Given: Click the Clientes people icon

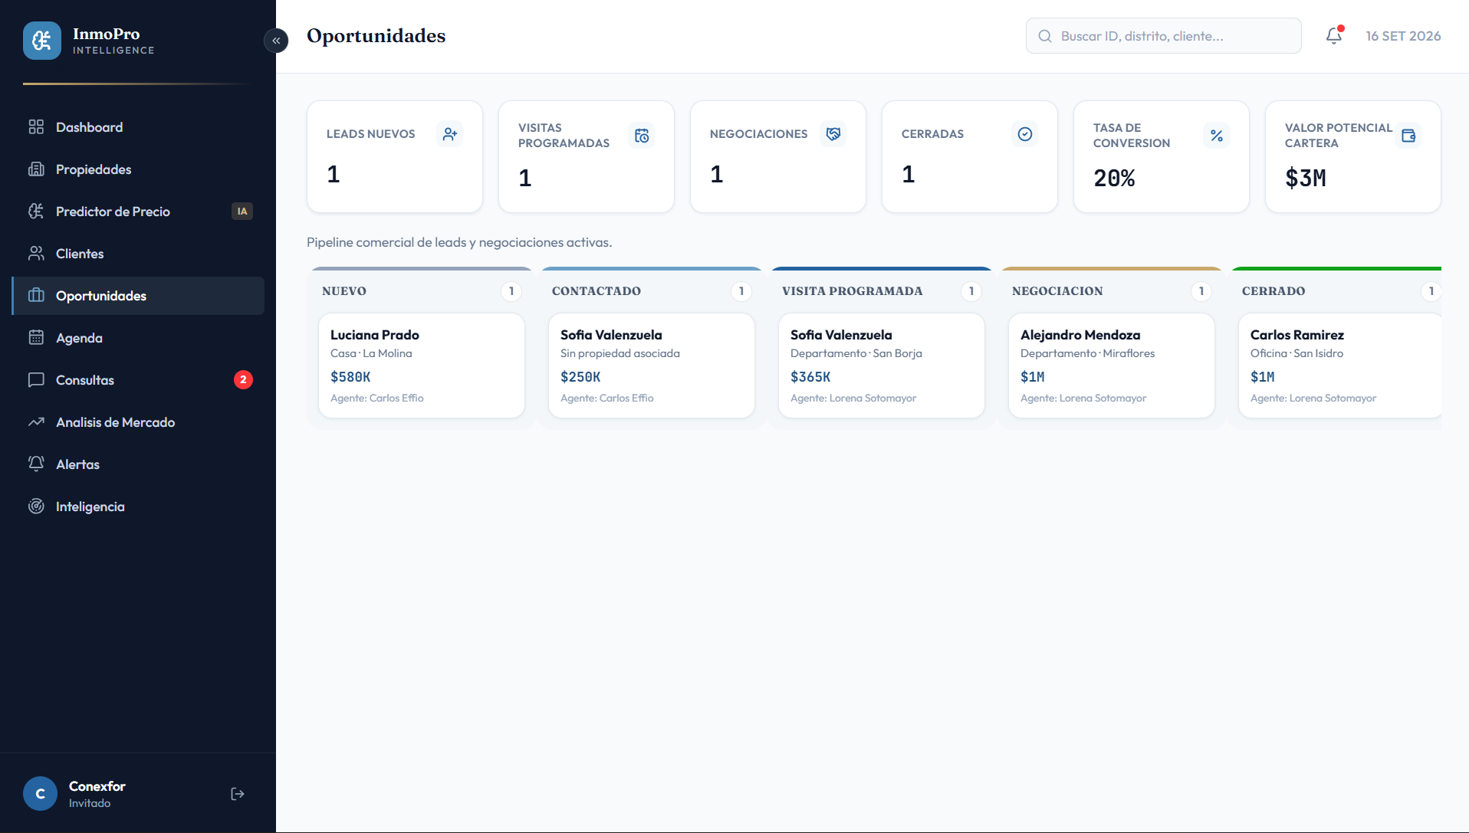Looking at the screenshot, I should pos(36,253).
